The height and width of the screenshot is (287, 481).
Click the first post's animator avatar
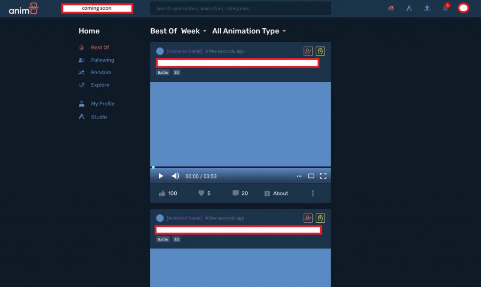coord(160,51)
